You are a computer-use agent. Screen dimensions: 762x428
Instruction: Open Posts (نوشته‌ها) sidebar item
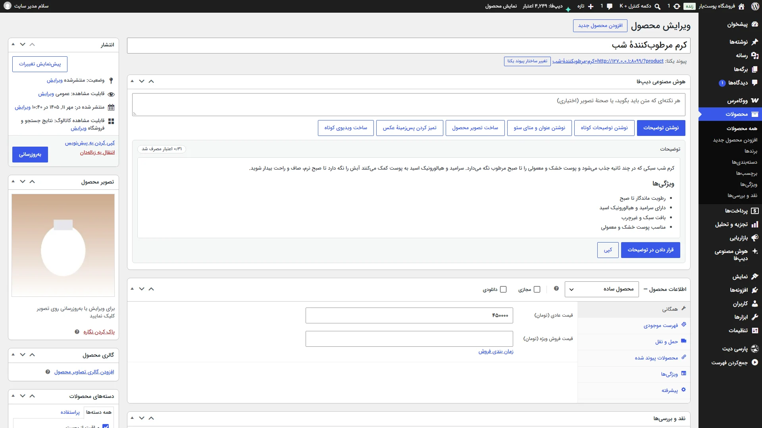click(x=730, y=42)
